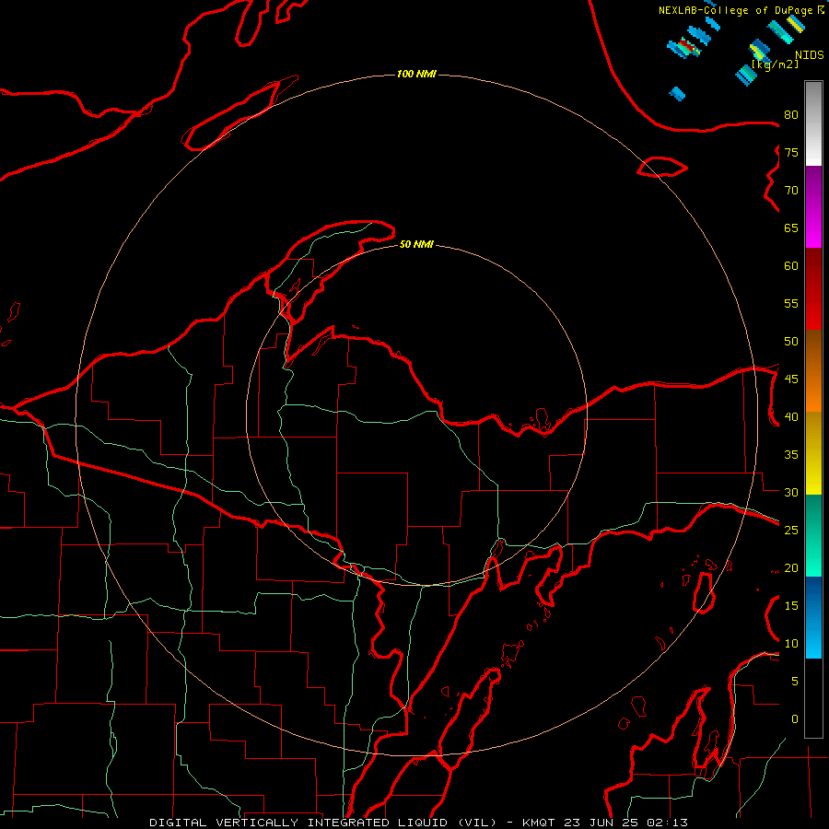
Task: Click the 10 value on color scale
Action: tap(791, 644)
